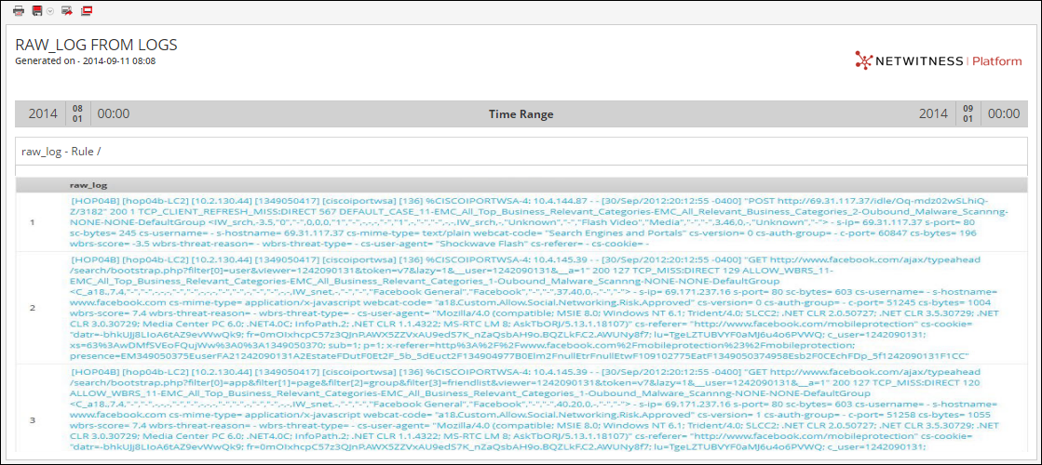Click the start year 2014 in time range
Viewport: 1042px width, 465px height.
tap(41, 114)
